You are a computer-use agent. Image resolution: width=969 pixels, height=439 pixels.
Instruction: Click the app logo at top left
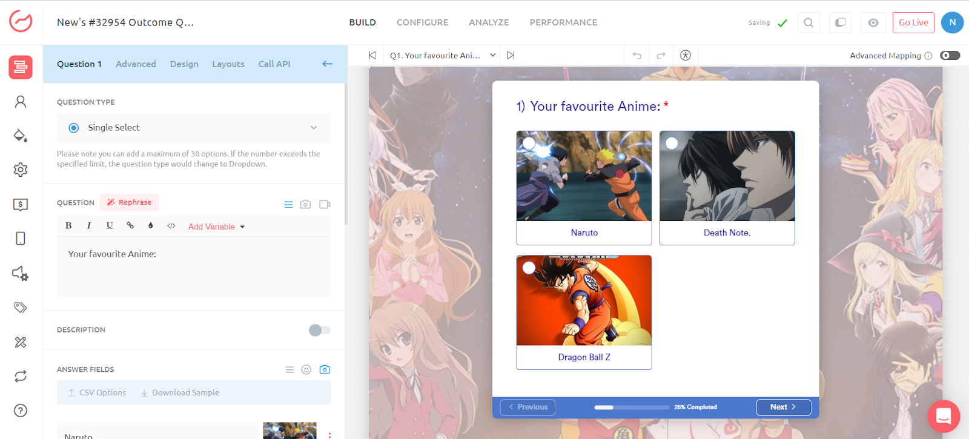[21, 22]
